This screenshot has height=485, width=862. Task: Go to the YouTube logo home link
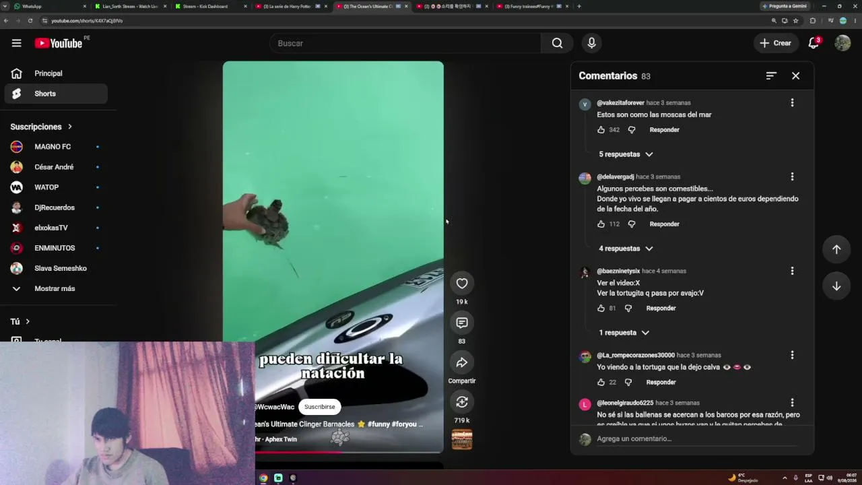click(58, 43)
